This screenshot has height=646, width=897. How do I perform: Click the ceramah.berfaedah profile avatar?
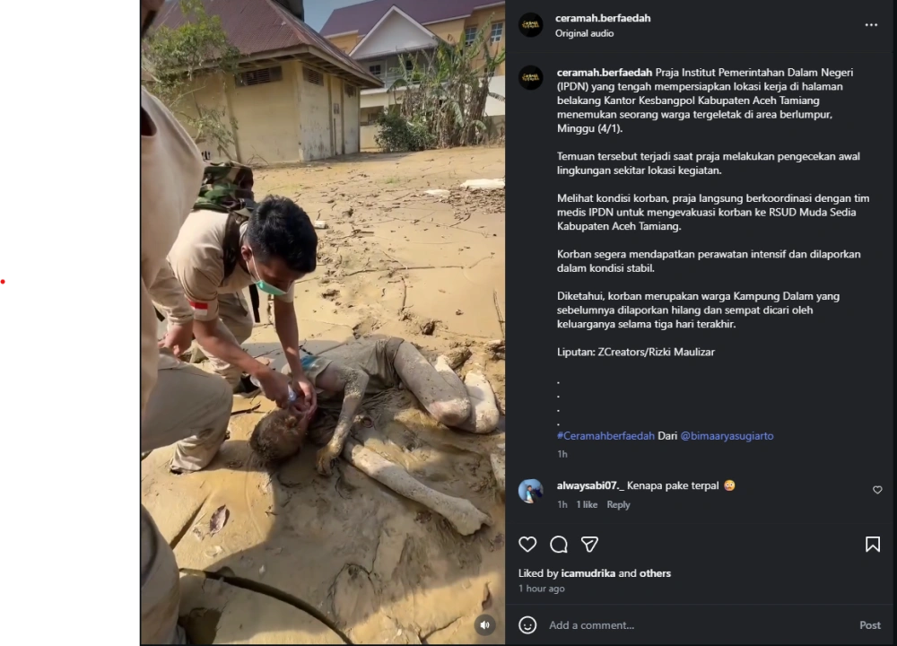(x=530, y=24)
